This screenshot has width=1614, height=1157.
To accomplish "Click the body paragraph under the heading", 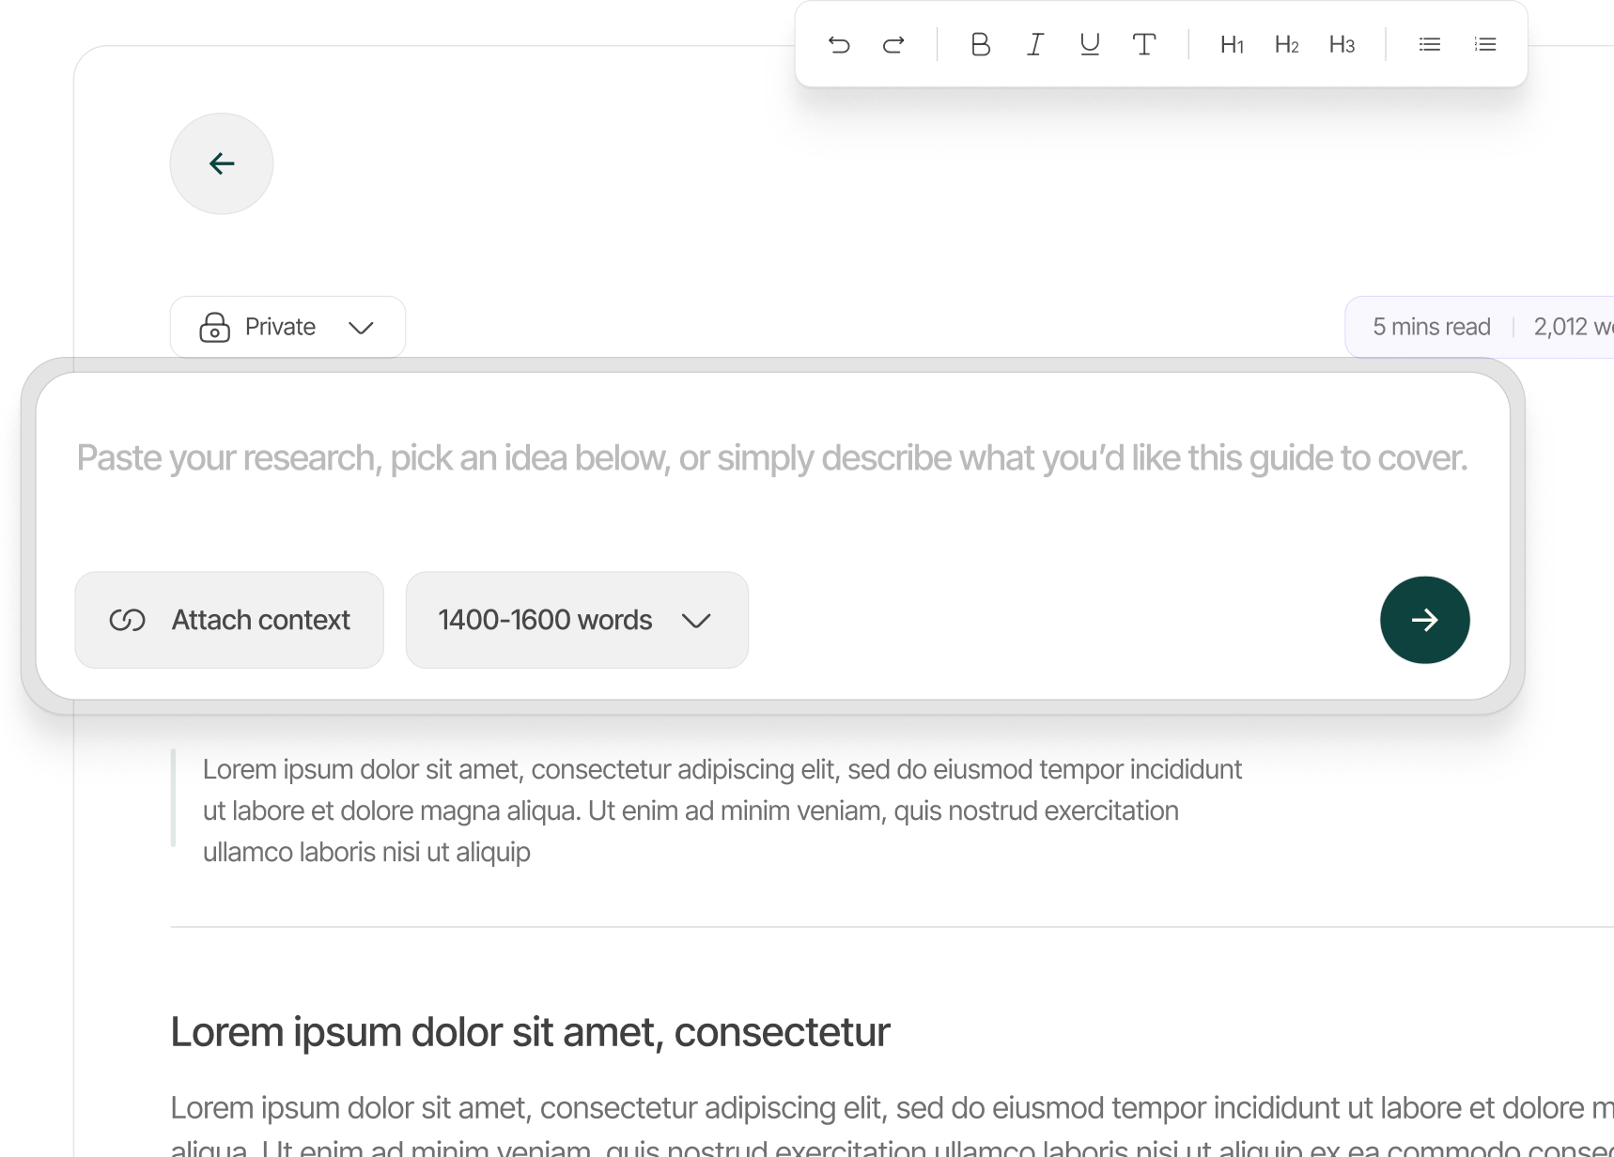I will (x=892, y=1127).
